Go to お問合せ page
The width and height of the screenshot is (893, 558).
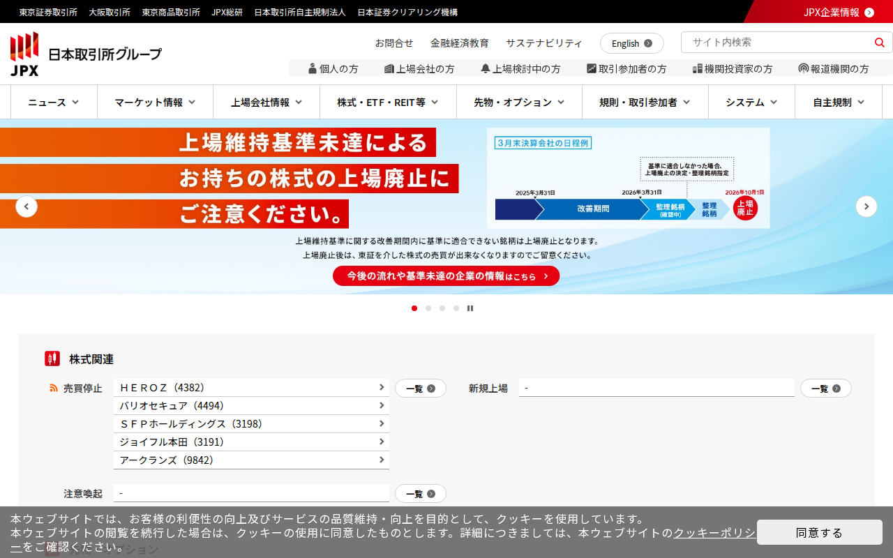pyautogui.click(x=394, y=43)
